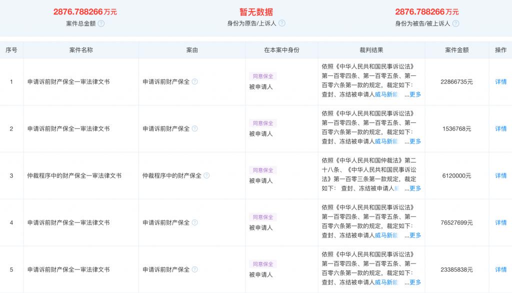Open 详情 for the 76527699元 case
Screen dimensions: 512x293
coord(500,222)
